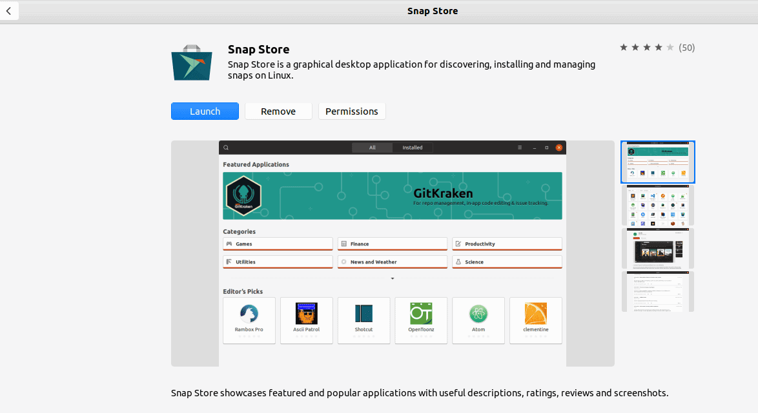The height and width of the screenshot is (413, 758).
Task: Click the Categories heading
Action: 240,231
